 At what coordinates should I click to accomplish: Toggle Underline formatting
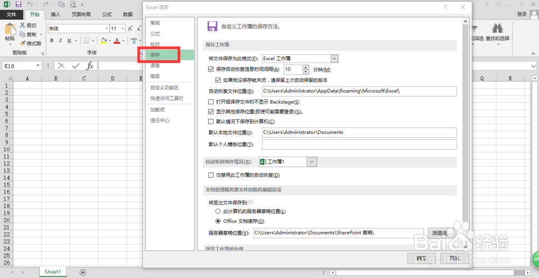pyautogui.click(x=69, y=40)
